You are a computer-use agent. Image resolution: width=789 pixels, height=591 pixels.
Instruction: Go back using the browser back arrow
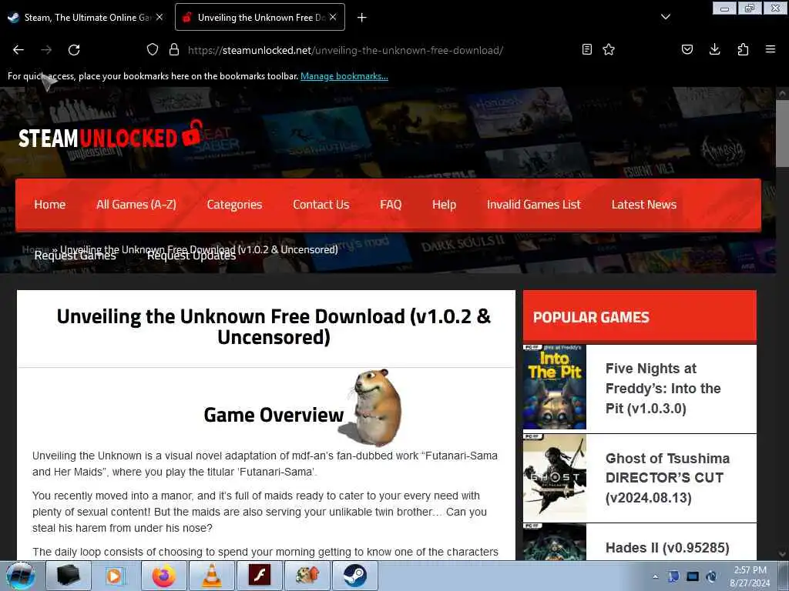coord(18,50)
